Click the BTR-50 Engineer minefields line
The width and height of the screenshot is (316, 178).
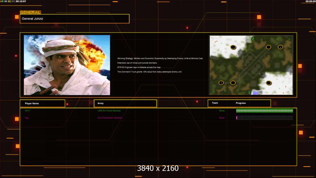pyautogui.click(x=139, y=67)
